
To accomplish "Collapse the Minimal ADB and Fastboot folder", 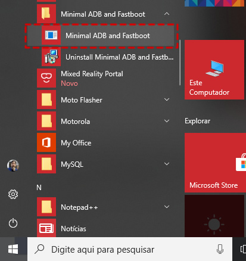I will click(167, 14).
